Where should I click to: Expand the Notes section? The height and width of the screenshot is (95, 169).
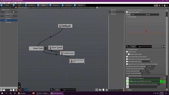(127, 90)
